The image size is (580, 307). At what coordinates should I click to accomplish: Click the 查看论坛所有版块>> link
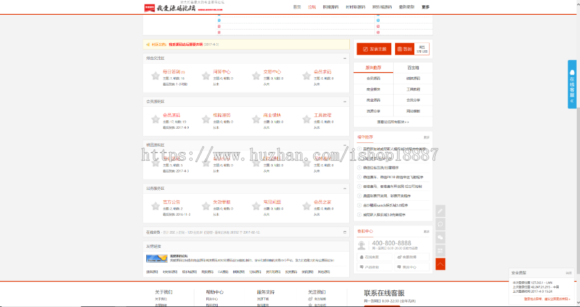click(393, 122)
